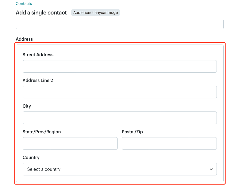Click the 'Select a country' placeholder text

tap(44, 169)
